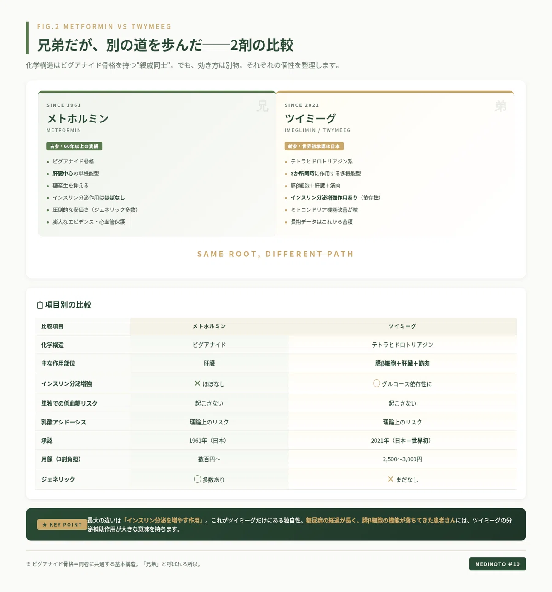The width and height of the screenshot is (552, 592).
Task: Click the bullet インスリン分泌増強作用あり（依存性）
Action: [x=337, y=197]
